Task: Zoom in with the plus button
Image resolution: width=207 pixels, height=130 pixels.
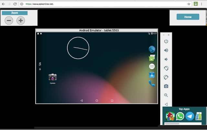Action: 21,20
